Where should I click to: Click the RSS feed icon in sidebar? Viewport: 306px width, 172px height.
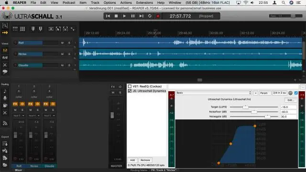point(5,123)
